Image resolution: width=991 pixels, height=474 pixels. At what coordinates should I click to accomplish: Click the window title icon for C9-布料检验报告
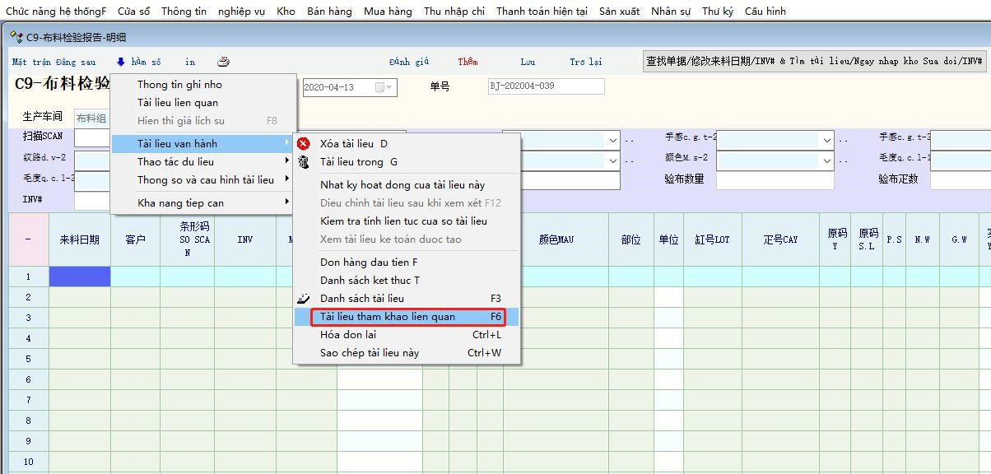tap(16, 37)
